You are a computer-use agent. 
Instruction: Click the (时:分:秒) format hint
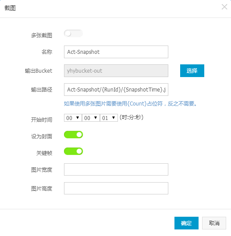click(131, 117)
